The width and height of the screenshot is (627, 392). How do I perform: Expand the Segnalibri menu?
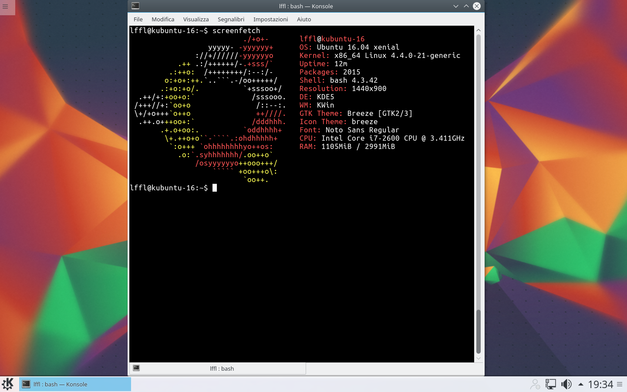pos(231,19)
